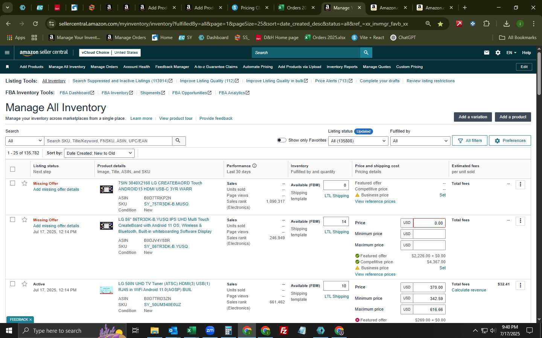Open actions menu for SY_86TR3DK-B.YUSQ row
The height and width of the screenshot is (338, 542).
point(521,221)
